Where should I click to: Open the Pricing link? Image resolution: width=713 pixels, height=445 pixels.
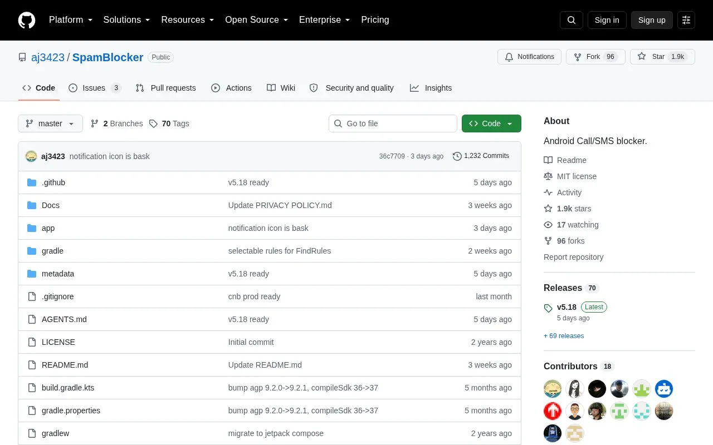click(375, 20)
